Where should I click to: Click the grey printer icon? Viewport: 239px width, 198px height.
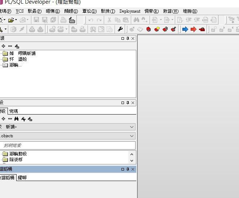(x=63, y=20)
